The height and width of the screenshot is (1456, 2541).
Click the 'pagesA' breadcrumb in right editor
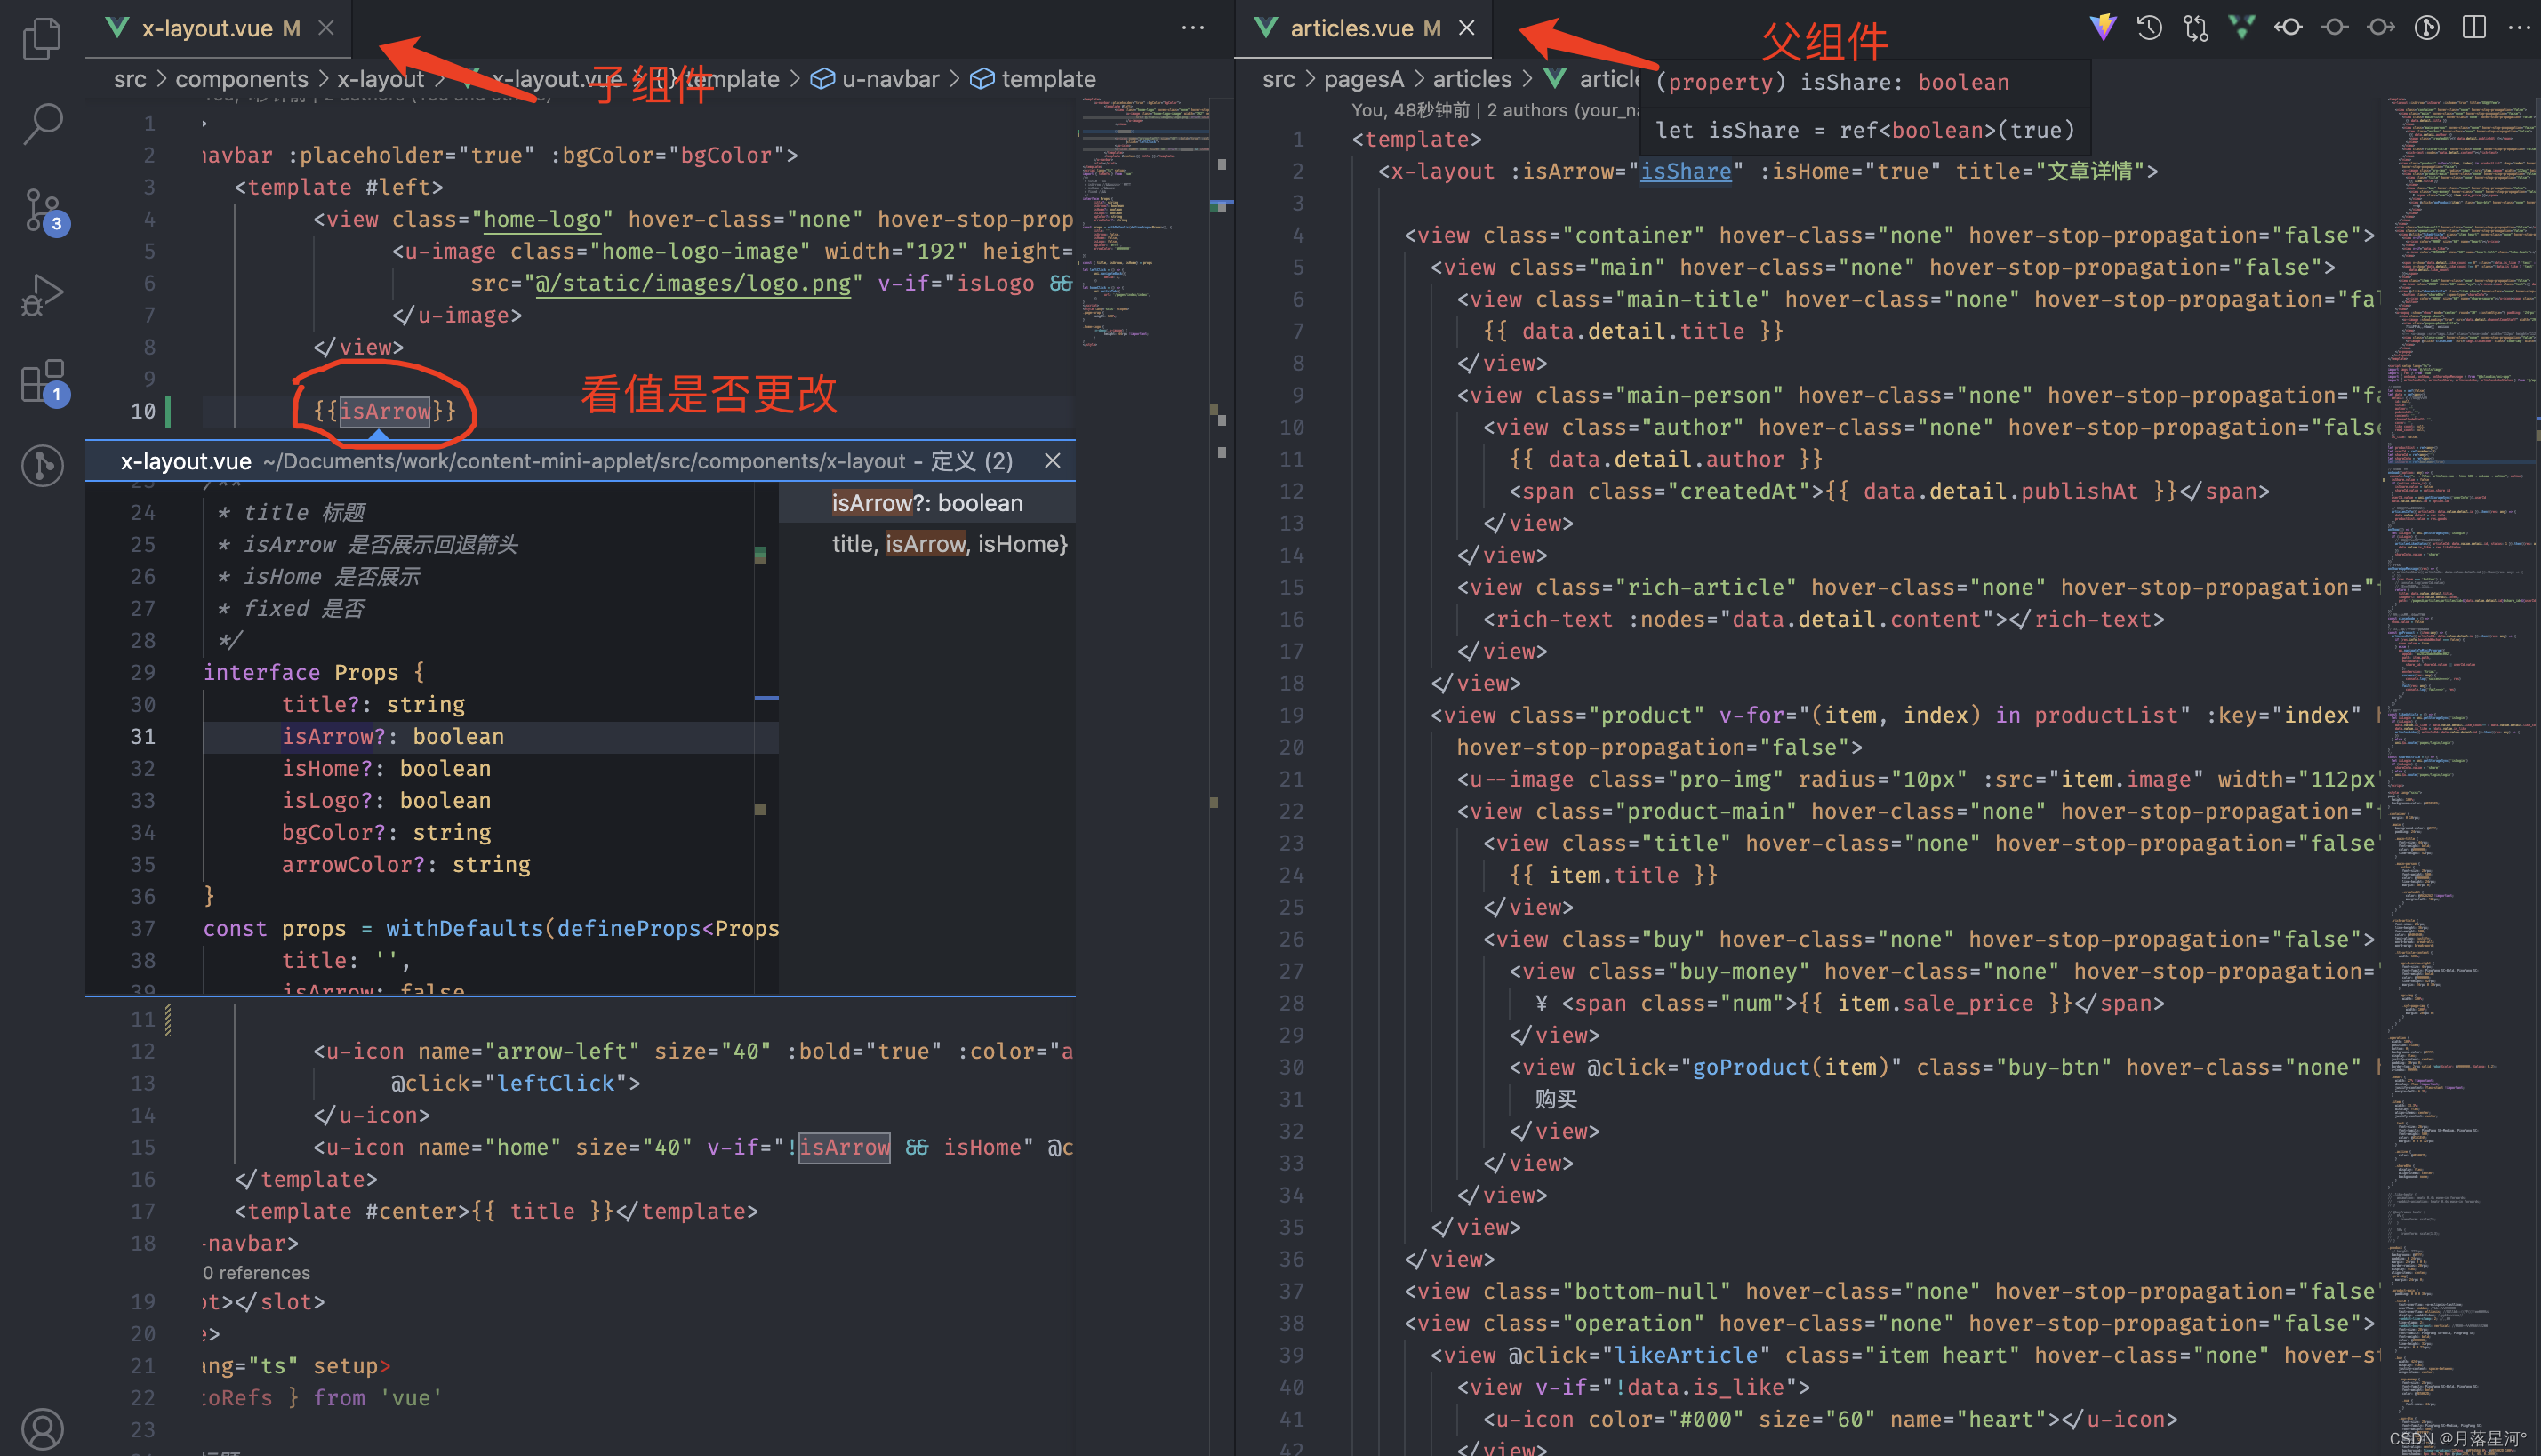(1363, 79)
